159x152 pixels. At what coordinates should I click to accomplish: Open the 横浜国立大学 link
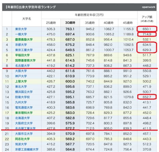click(24, 92)
